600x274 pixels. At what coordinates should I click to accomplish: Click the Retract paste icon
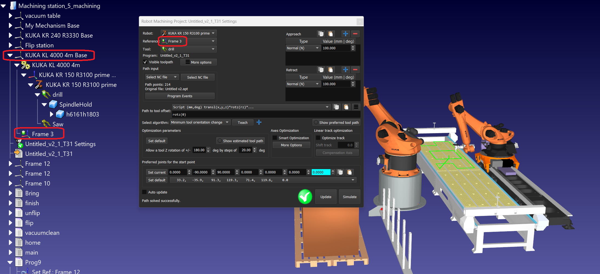[331, 70]
